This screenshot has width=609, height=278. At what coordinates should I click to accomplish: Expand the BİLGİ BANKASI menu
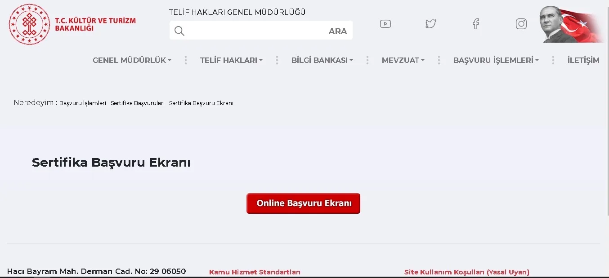click(322, 60)
